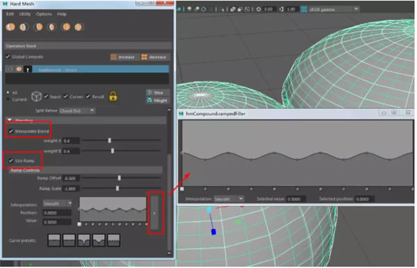Viewport: 417px width, 268px height.
Task: Select the last wavy curve preset
Action: [113, 240]
